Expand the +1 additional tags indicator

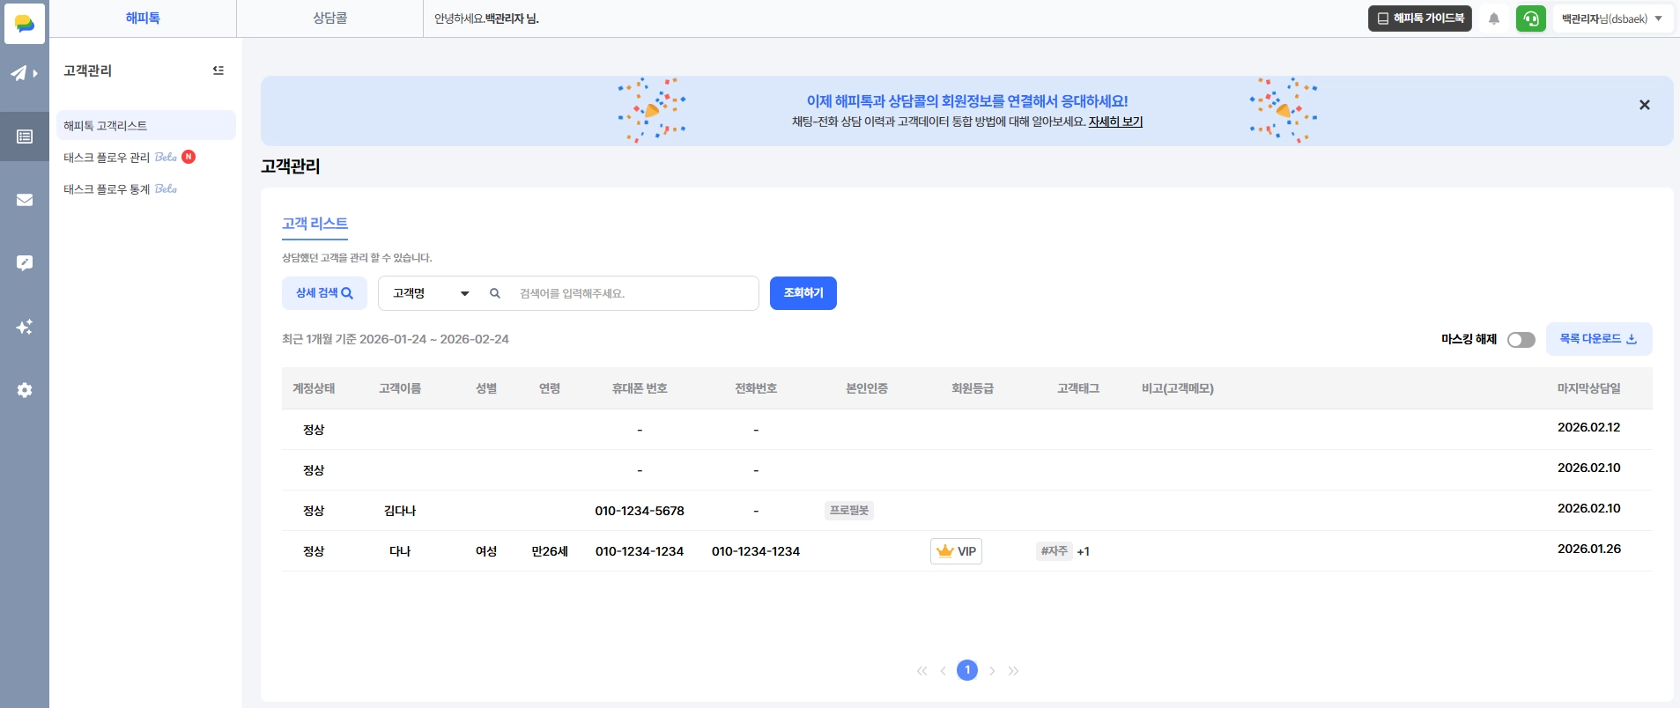pyautogui.click(x=1084, y=551)
